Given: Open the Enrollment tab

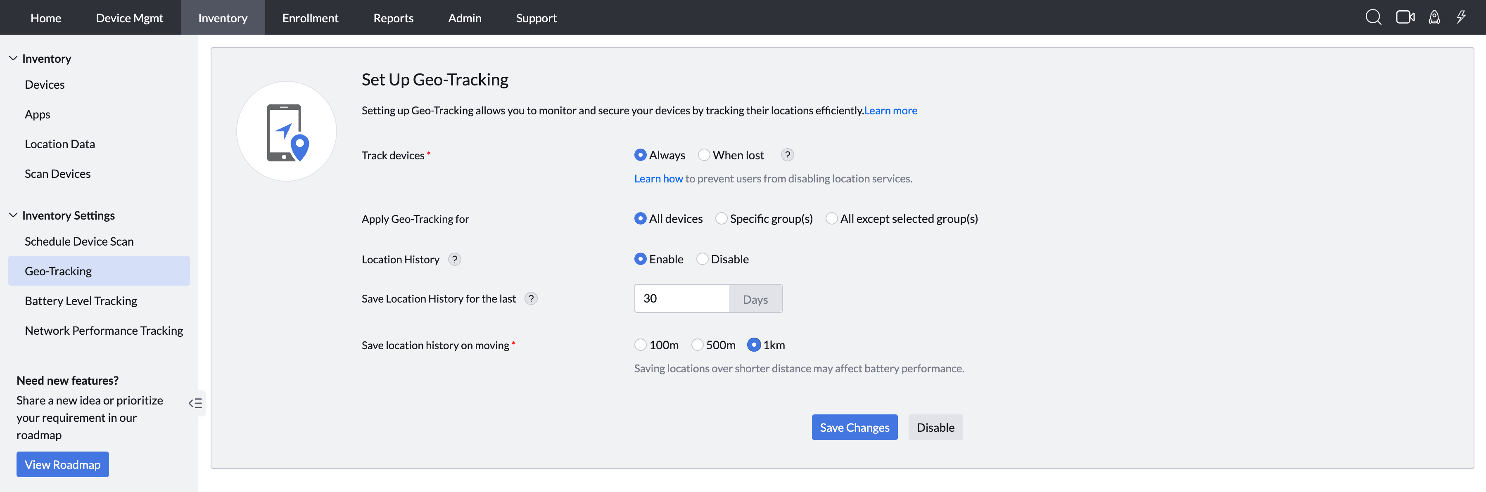Looking at the screenshot, I should [x=310, y=18].
